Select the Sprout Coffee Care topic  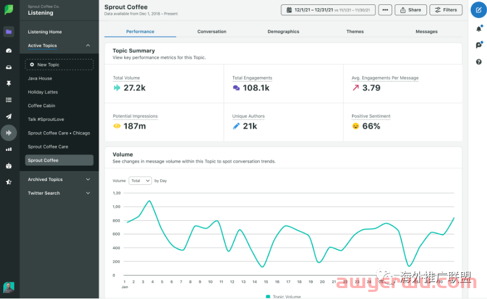pos(48,147)
